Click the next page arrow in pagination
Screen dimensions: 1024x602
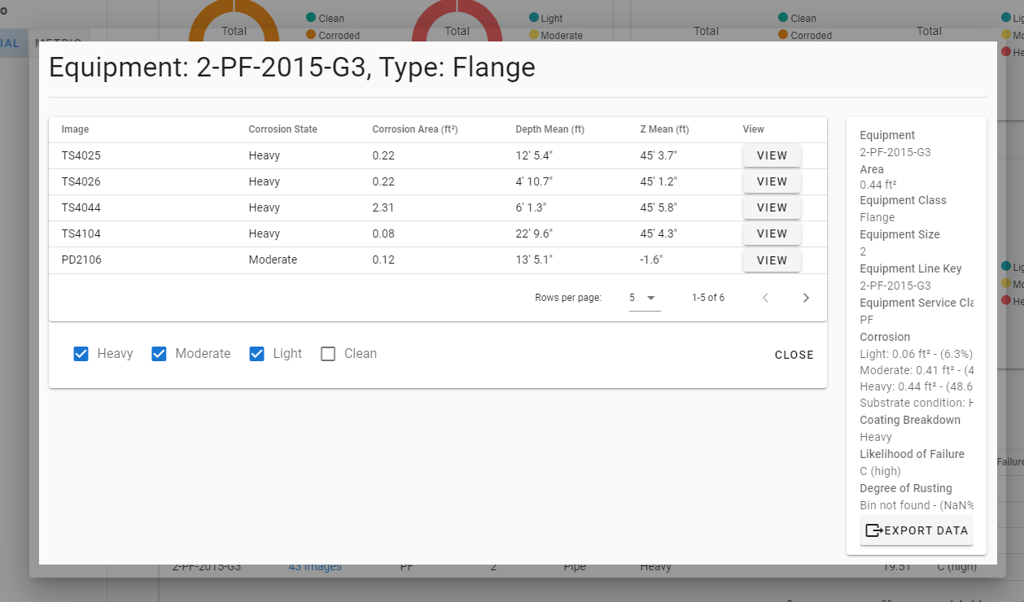click(x=806, y=298)
